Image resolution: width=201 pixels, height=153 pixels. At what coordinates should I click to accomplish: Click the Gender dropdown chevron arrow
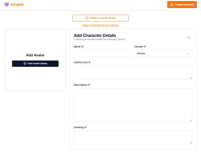point(188,53)
